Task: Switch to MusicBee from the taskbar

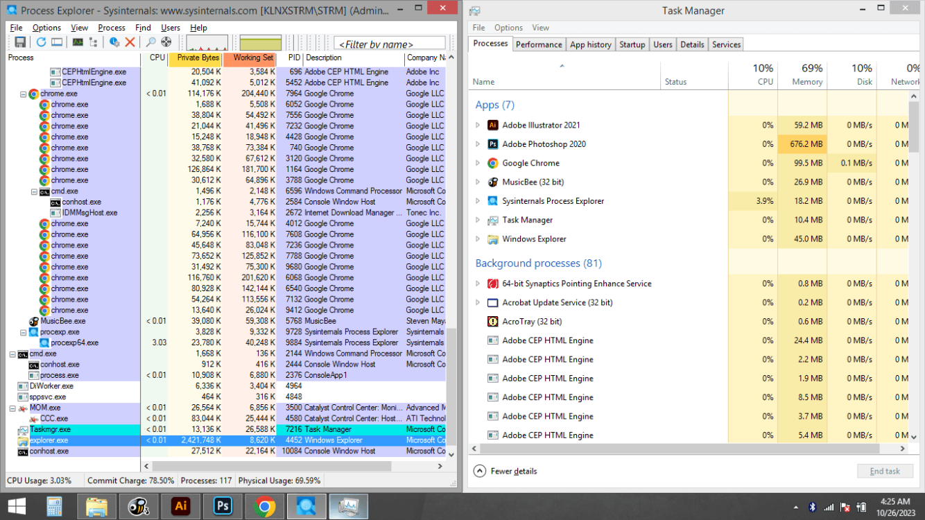Action: pyautogui.click(x=139, y=506)
